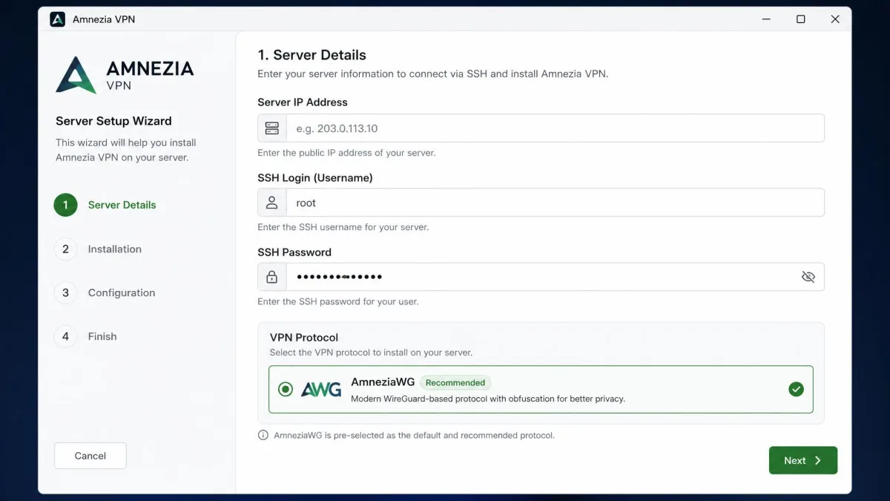
Task: Click 'Enter the public IP address' hint text
Action: (x=346, y=153)
